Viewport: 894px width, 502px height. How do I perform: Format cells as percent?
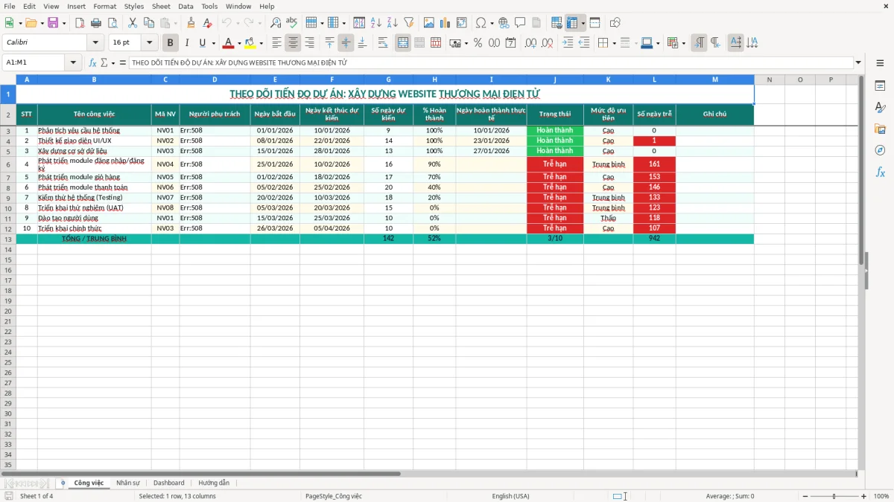click(478, 43)
